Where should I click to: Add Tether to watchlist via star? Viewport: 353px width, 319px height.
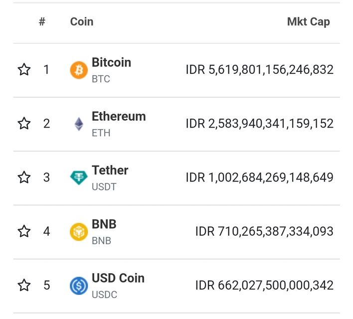click(x=24, y=177)
